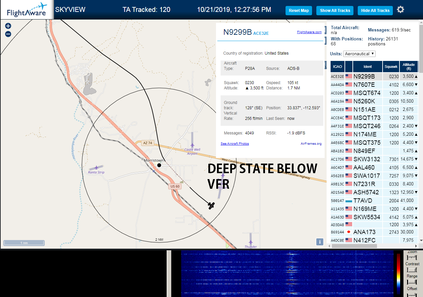The image size is (423, 297).
Task: Adjust the waterfall Zoom slider
Action: pyautogui.click(x=412, y=258)
